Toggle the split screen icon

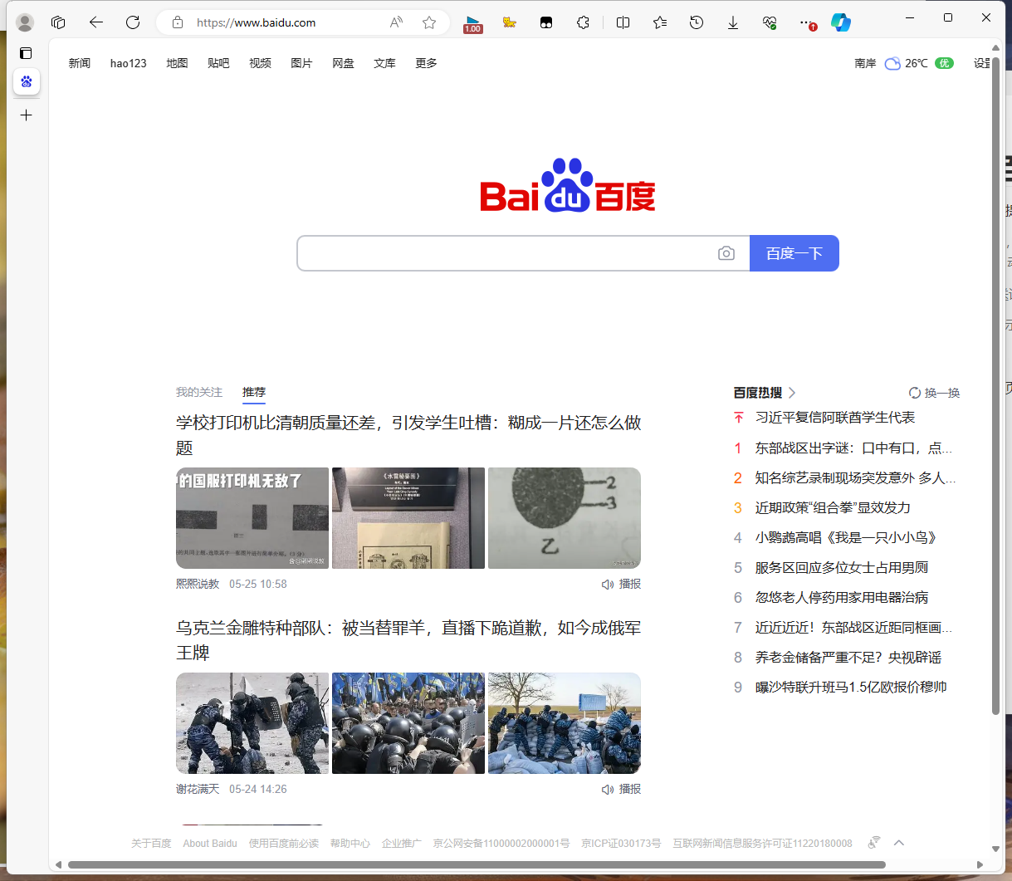point(623,22)
